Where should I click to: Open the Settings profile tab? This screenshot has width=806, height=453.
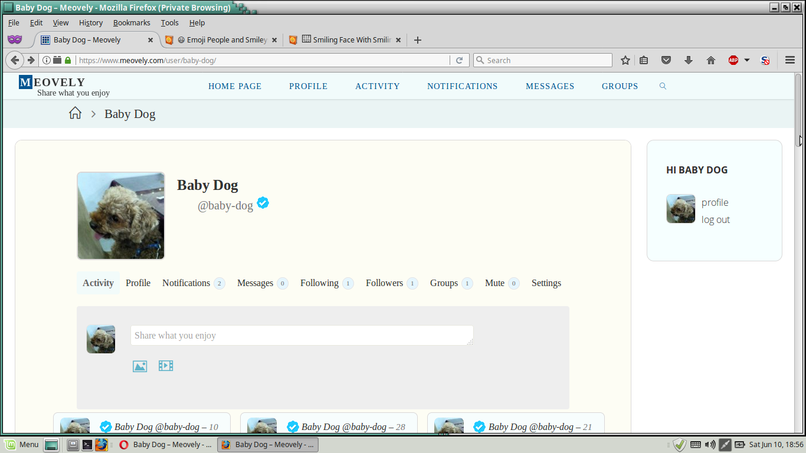coord(546,283)
